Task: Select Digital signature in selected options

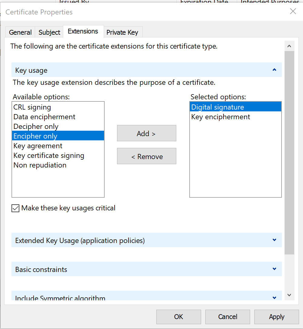Action: (217, 107)
